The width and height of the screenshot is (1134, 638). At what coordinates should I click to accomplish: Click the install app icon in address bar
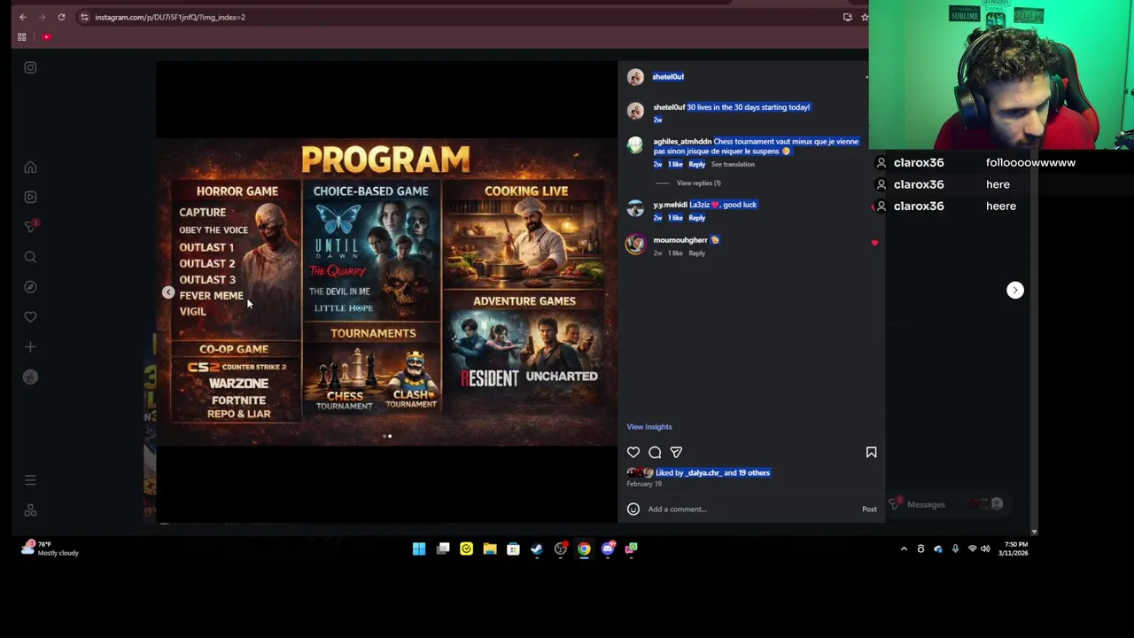[x=848, y=17]
